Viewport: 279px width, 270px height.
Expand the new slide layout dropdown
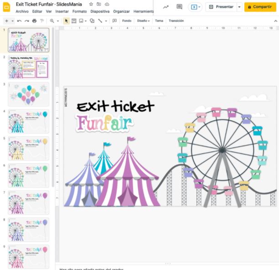pyautogui.click(x=13, y=21)
